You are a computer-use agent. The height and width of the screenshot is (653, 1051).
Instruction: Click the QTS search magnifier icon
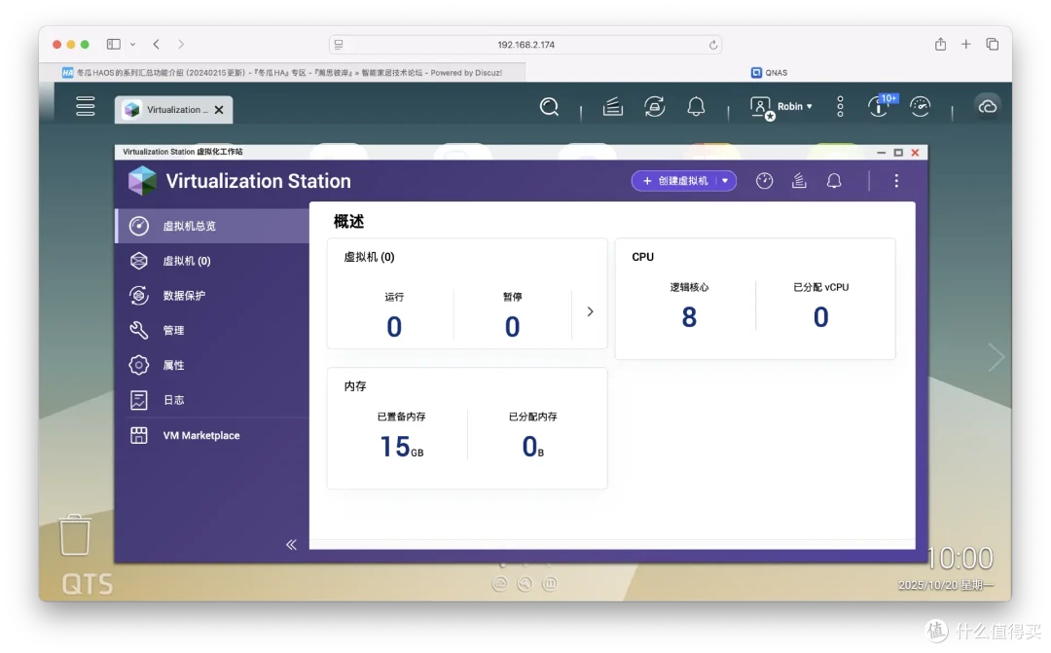click(549, 107)
